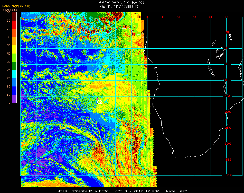Select the light blue 15-20% legend swatch

point(14,82)
